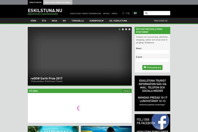Click the PRESS link
Screen dimensions: 198x132
click(x=115, y=14)
